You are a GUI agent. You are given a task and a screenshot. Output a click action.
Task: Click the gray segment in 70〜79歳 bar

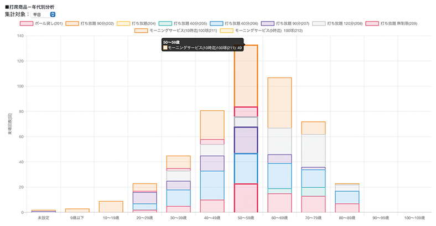313,150
